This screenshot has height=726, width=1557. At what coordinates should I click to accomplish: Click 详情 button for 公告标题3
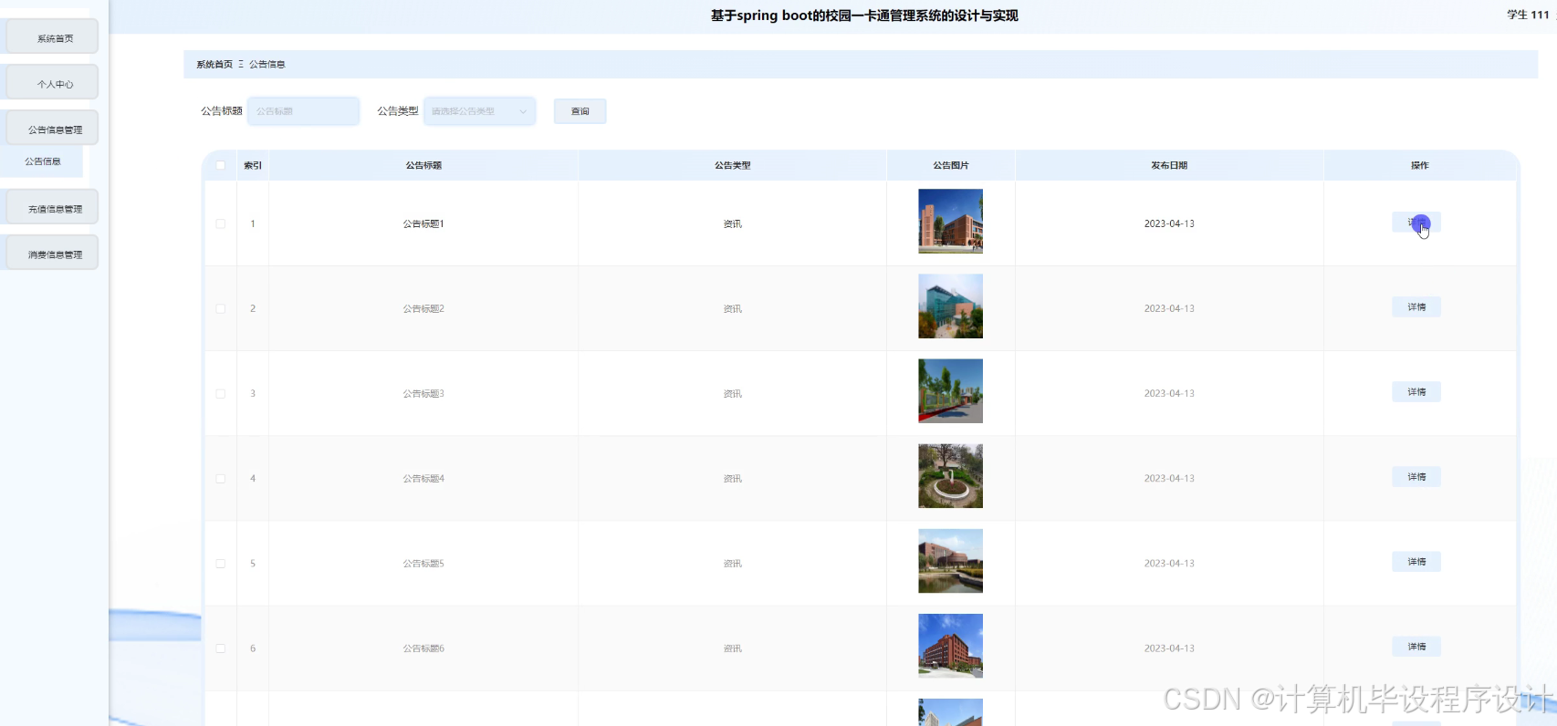click(1416, 392)
